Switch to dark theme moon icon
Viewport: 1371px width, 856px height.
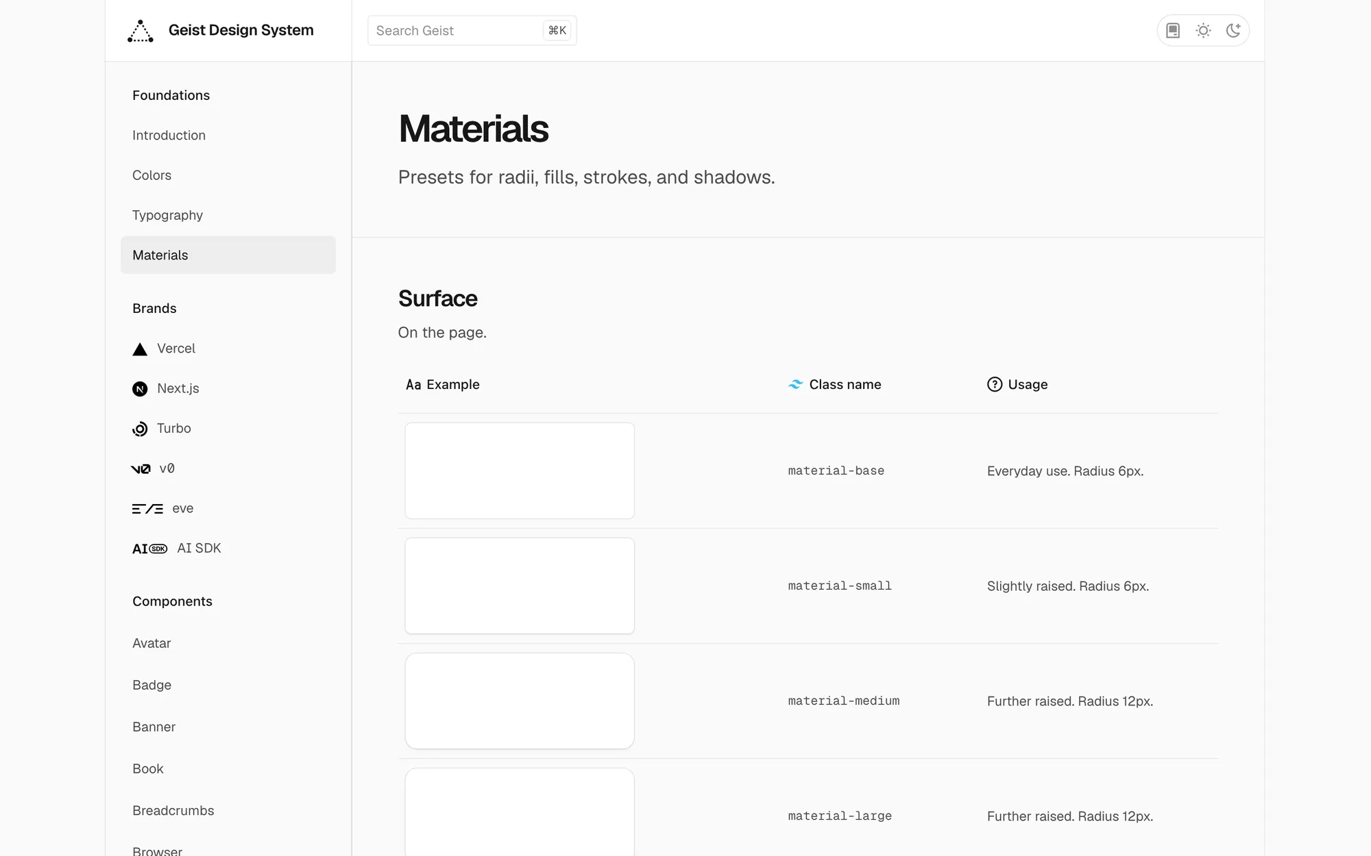pos(1233,31)
